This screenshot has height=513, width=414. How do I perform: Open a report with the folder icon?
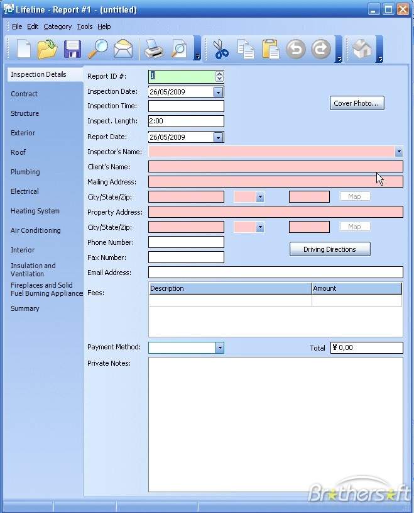click(x=47, y=49)
